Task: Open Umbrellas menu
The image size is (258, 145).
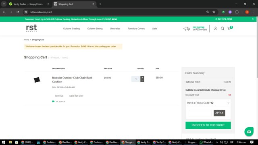Action: tap(115, 29)
